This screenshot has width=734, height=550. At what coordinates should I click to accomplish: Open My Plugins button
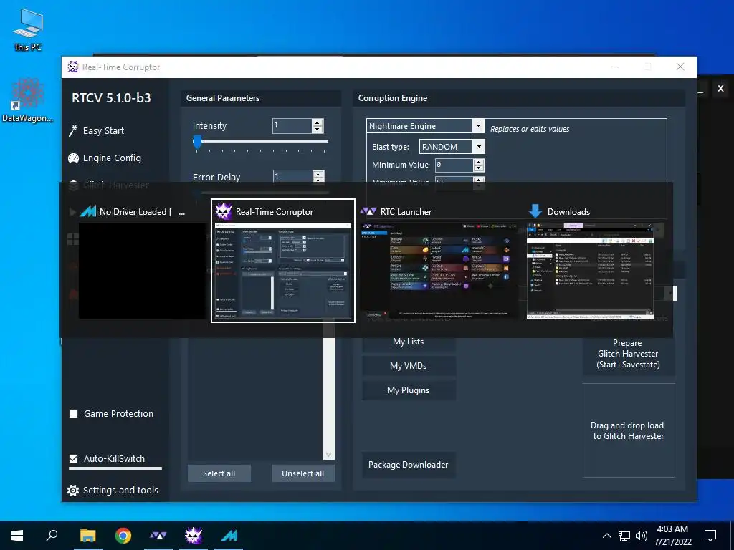[408, 390]
